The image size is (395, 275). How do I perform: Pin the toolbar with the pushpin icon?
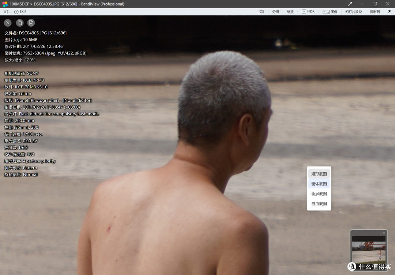(x=389, y=12)
